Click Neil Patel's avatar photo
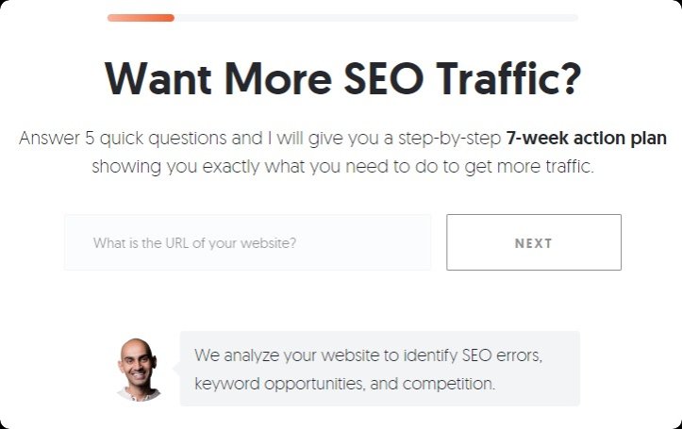682x429 pixels. (139, 369)
